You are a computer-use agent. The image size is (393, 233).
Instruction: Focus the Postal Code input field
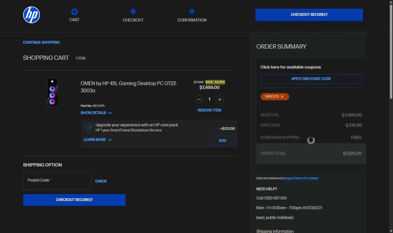click(x=57, y=181)
